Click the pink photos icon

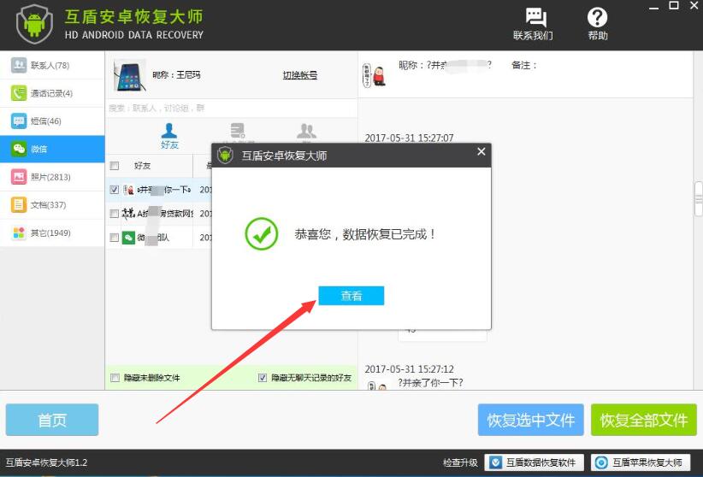[x=18, y=177]
